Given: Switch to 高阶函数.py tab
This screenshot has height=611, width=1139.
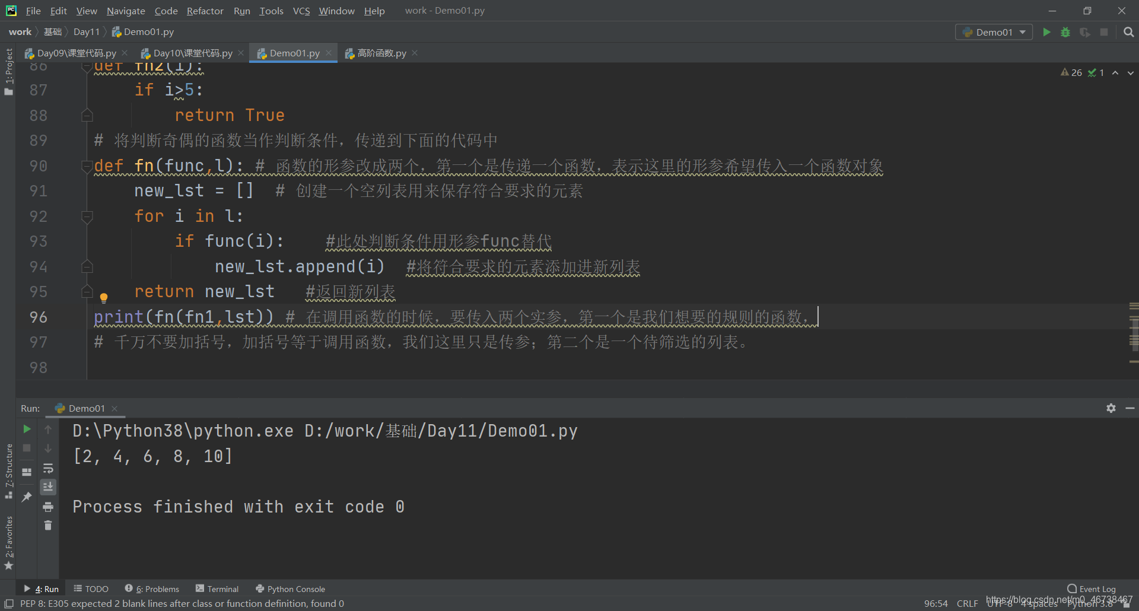Looking at the screenshot, I should pos(381,53).
